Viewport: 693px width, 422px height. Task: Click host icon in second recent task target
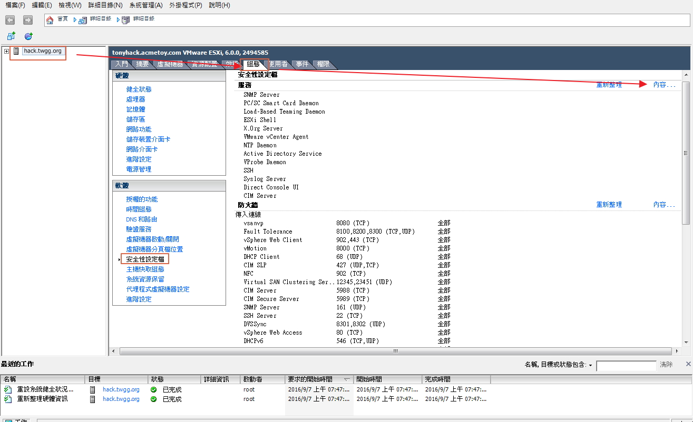click(x=93, y=399)
